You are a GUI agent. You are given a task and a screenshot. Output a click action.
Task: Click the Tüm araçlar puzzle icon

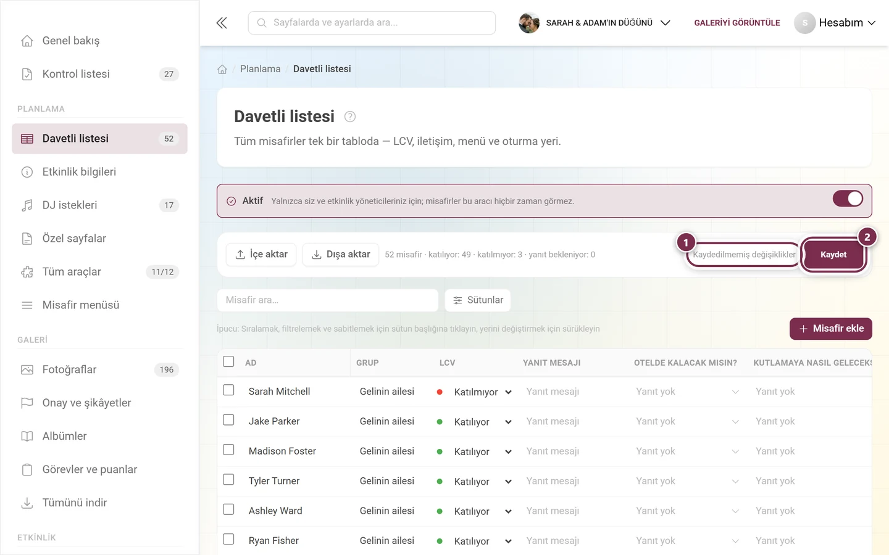(x=27, y=272)
